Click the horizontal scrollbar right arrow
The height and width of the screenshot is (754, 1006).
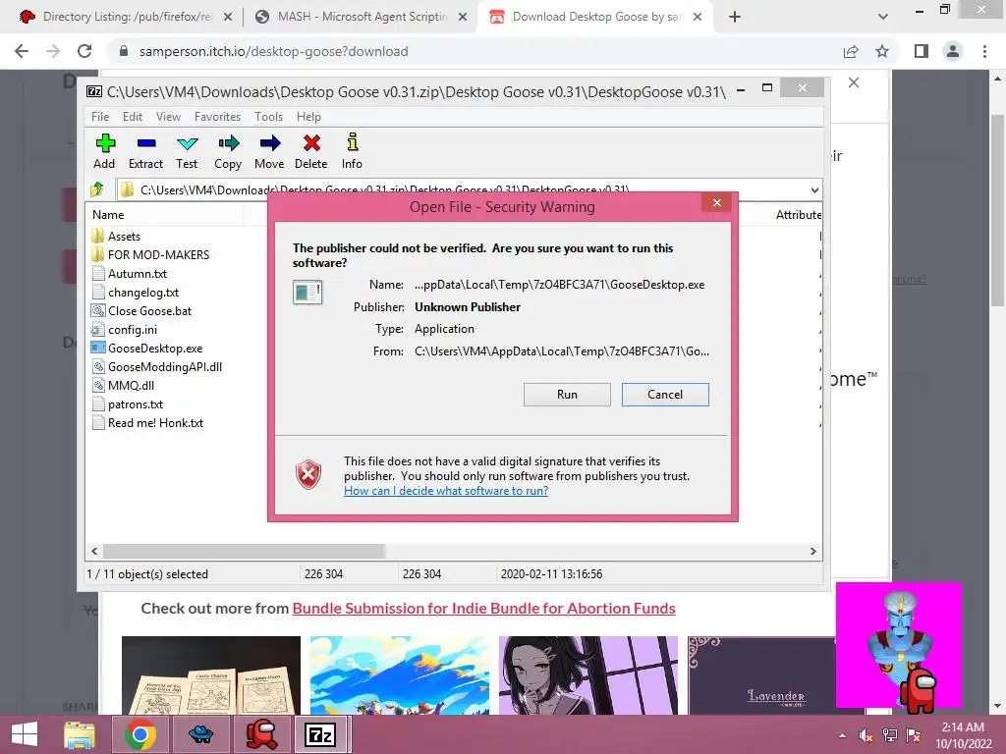tap(812, 552)
